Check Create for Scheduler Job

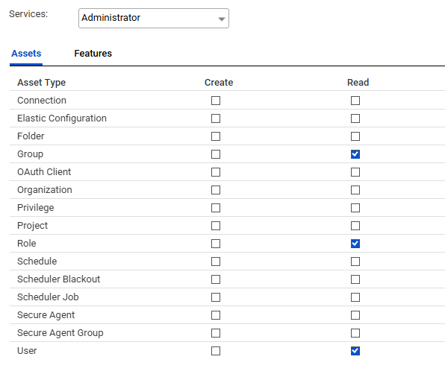[x=216, y=297]
